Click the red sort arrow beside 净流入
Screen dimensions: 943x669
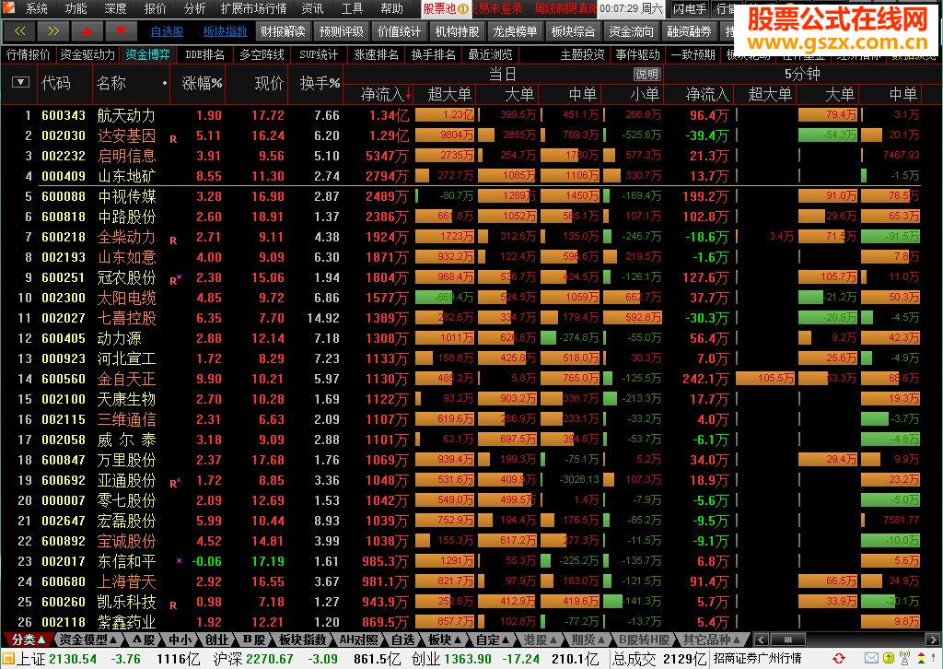click(x=408, y=95)
